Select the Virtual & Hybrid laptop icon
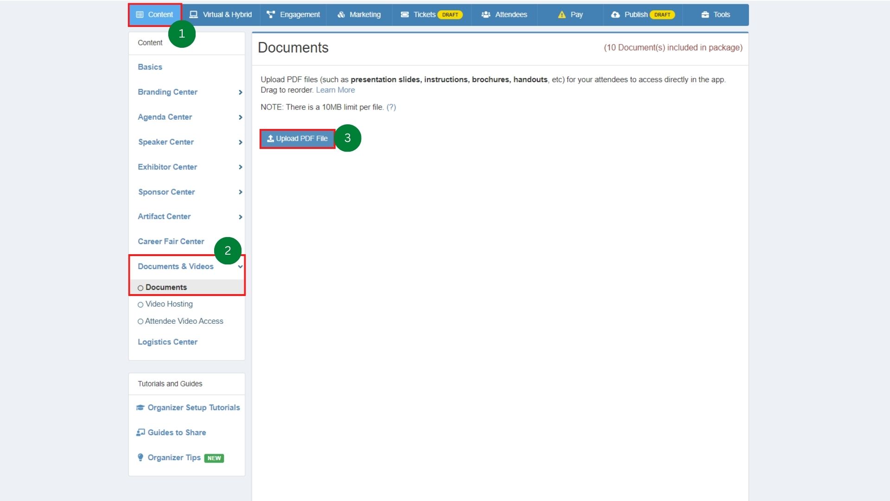The height and width of the screenshot is (501, 890). (x=193, y=14)
